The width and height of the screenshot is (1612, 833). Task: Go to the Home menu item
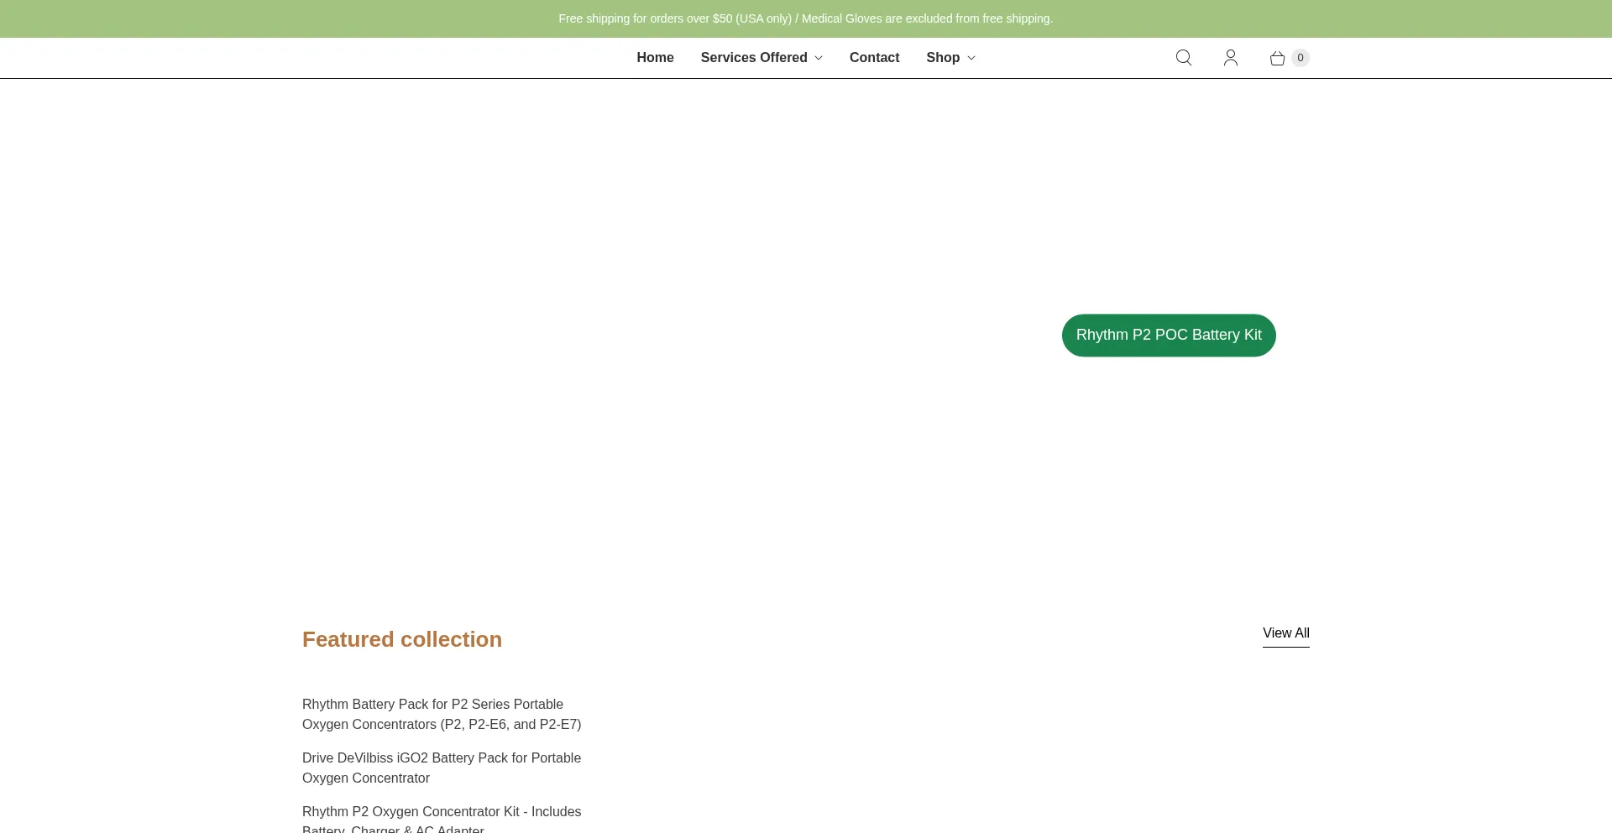click(655, 58)
